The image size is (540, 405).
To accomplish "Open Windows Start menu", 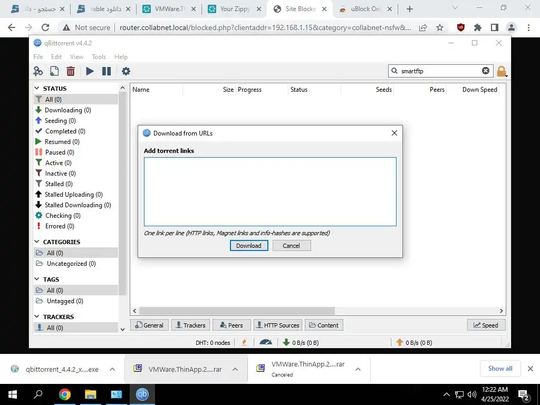I will 13,394.
